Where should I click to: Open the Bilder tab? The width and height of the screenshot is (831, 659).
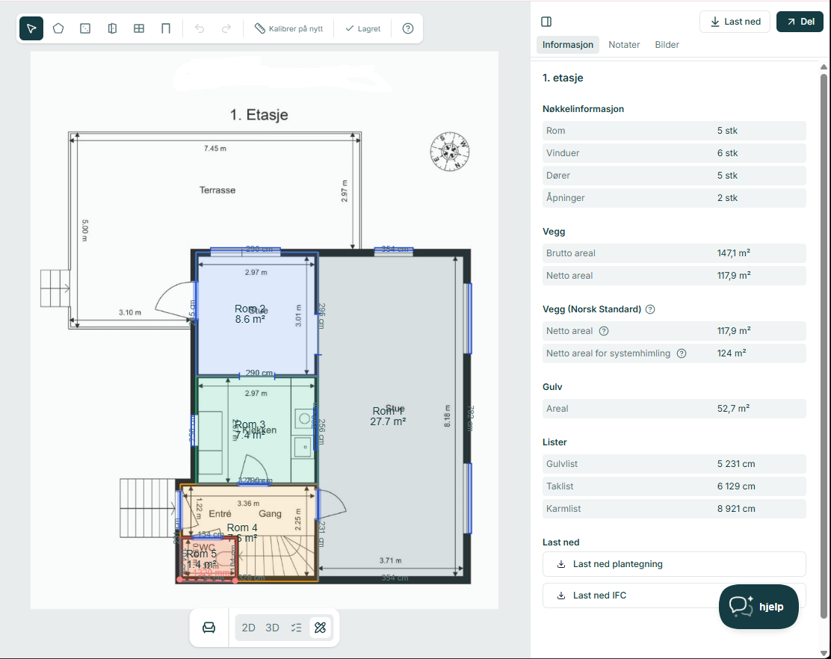(667, 44)
